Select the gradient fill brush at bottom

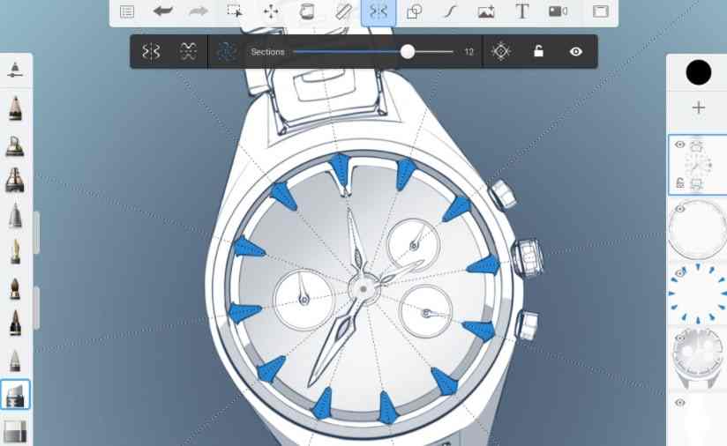(15, 430)
